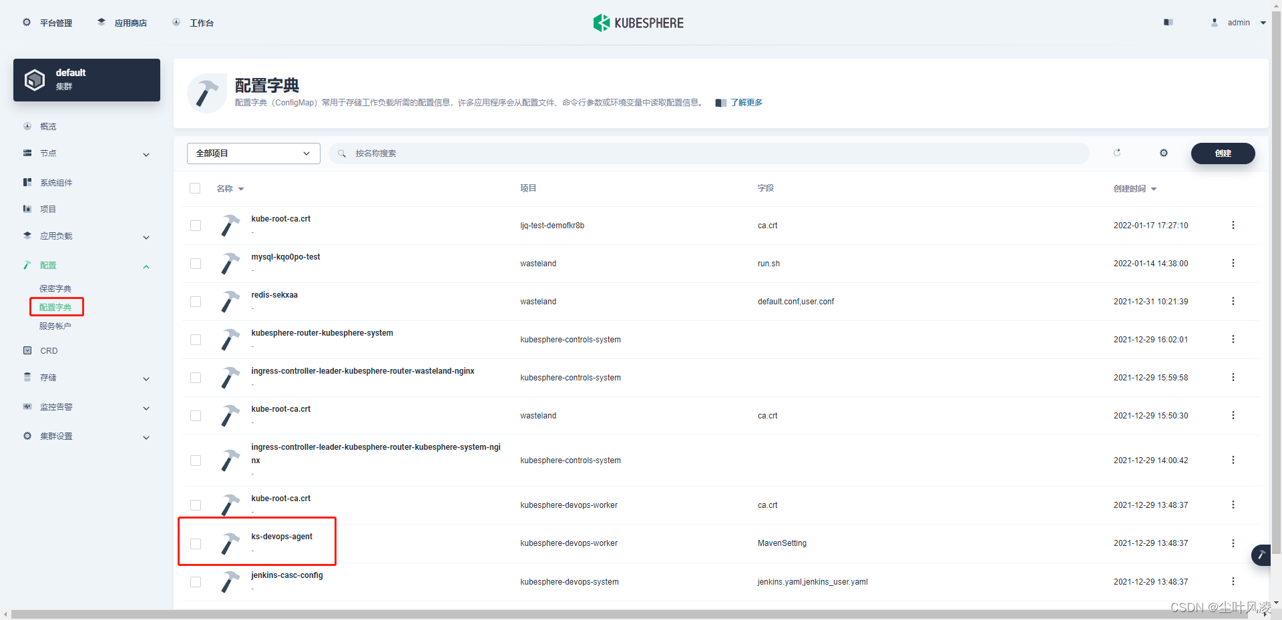Click the document icon next to admin

coord(1168,23)
